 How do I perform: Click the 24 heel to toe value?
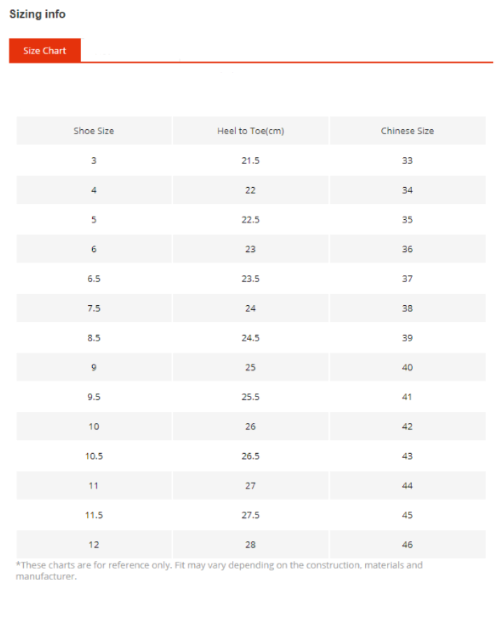(x=251, y=309)
